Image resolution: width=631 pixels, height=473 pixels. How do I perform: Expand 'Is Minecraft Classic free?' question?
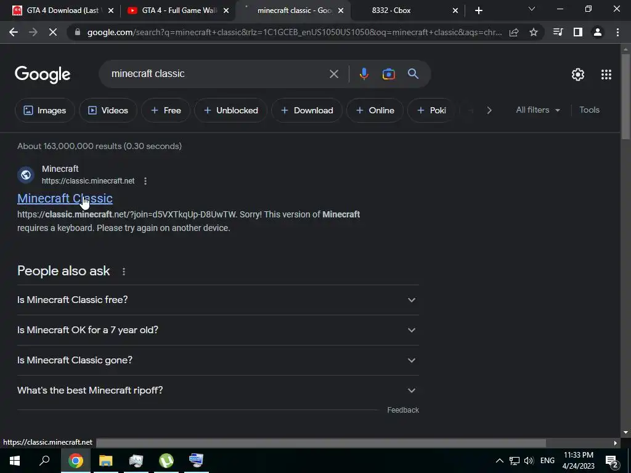[218, 300]
